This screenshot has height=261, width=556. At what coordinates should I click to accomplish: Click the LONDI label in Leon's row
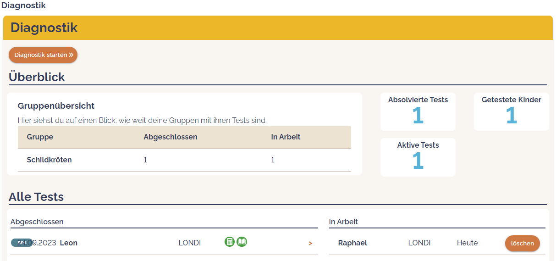point(190,243)
